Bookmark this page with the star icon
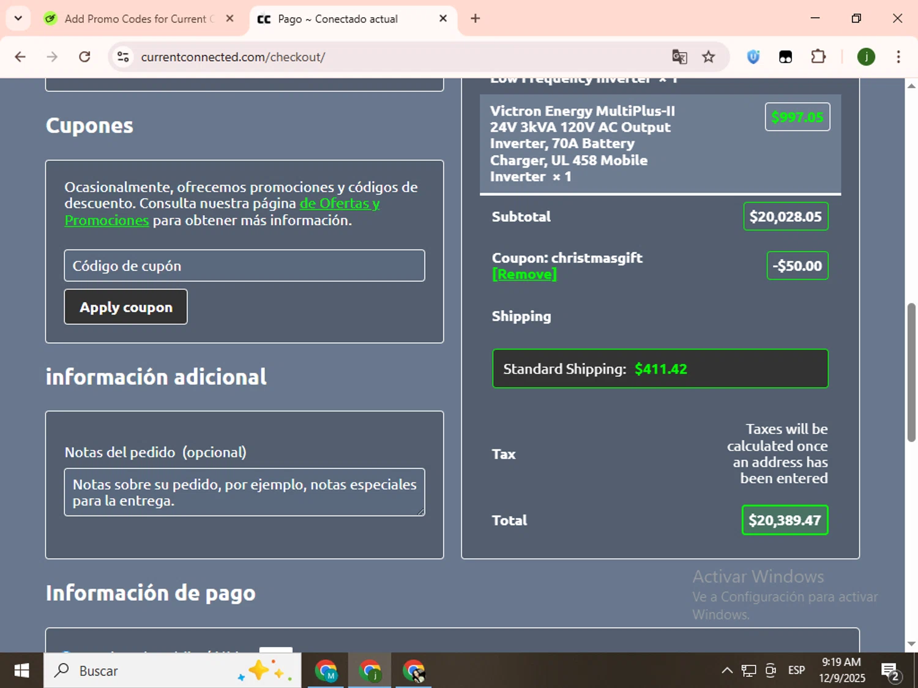Image resolution: width=918 pixels, height=688 pixels. click(709, 57)
